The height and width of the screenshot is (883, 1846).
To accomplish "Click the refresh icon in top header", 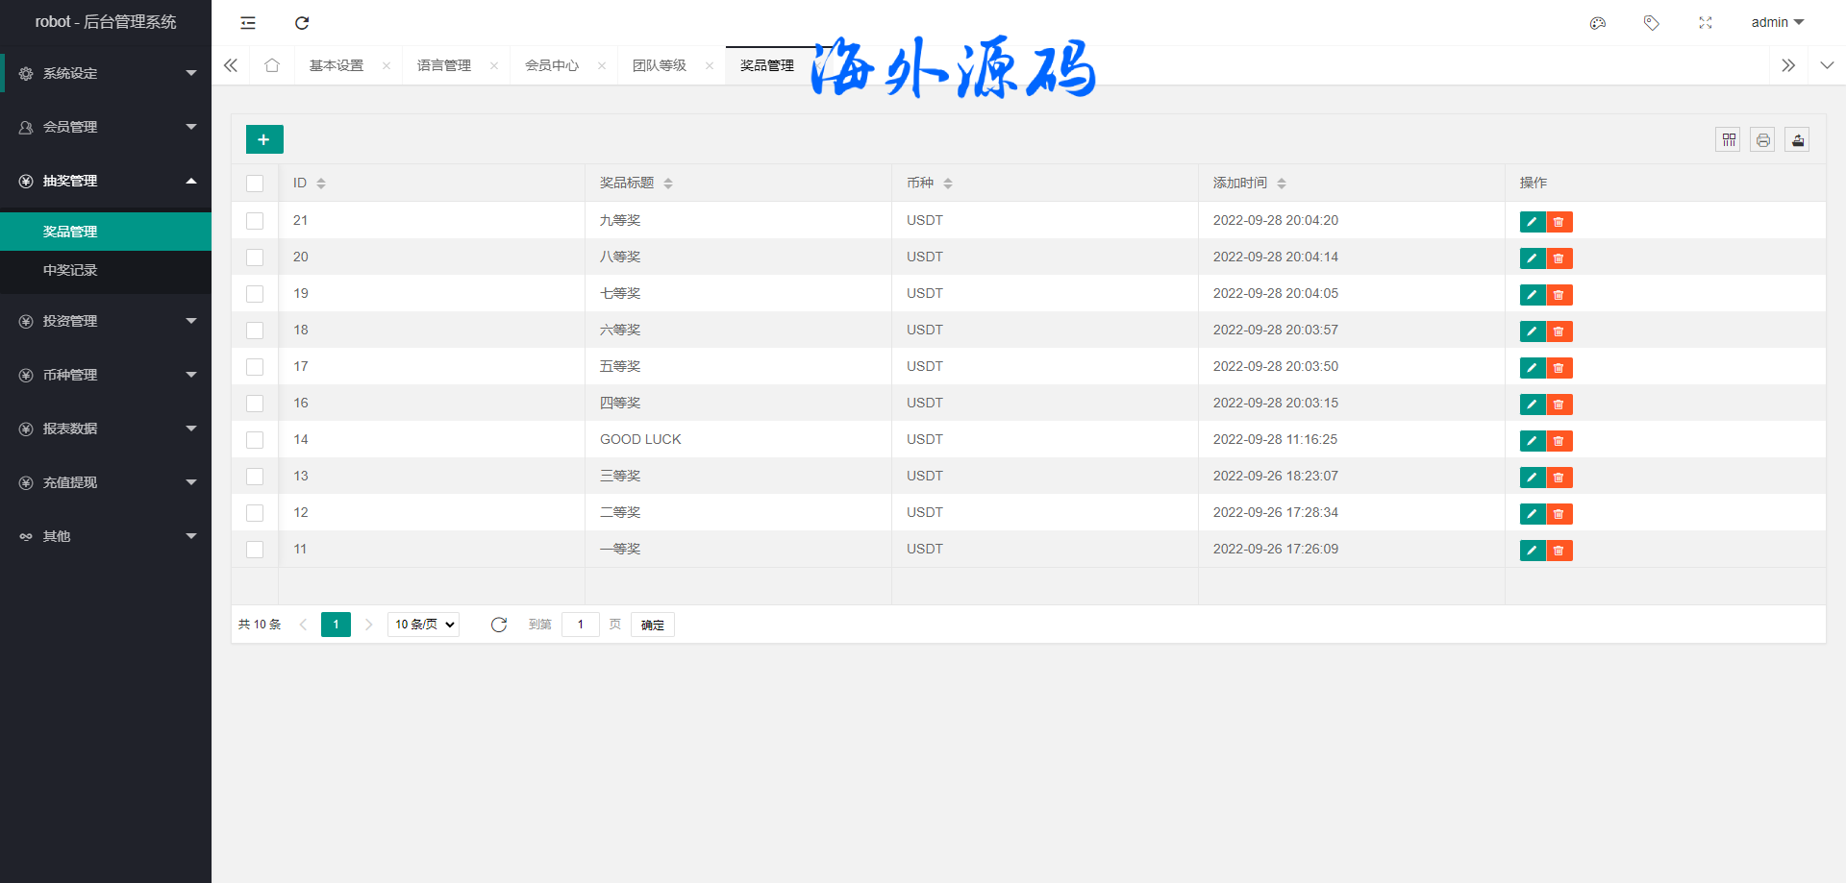I will coord(302,23).
